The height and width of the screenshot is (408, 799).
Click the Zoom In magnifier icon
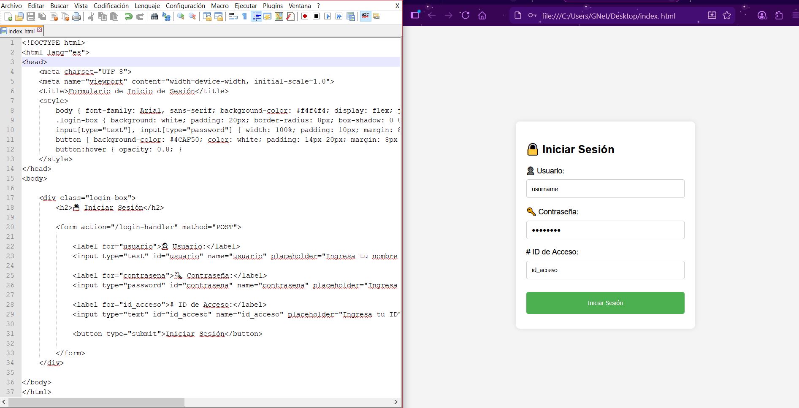pyautogui.click(x=181, y=16)
